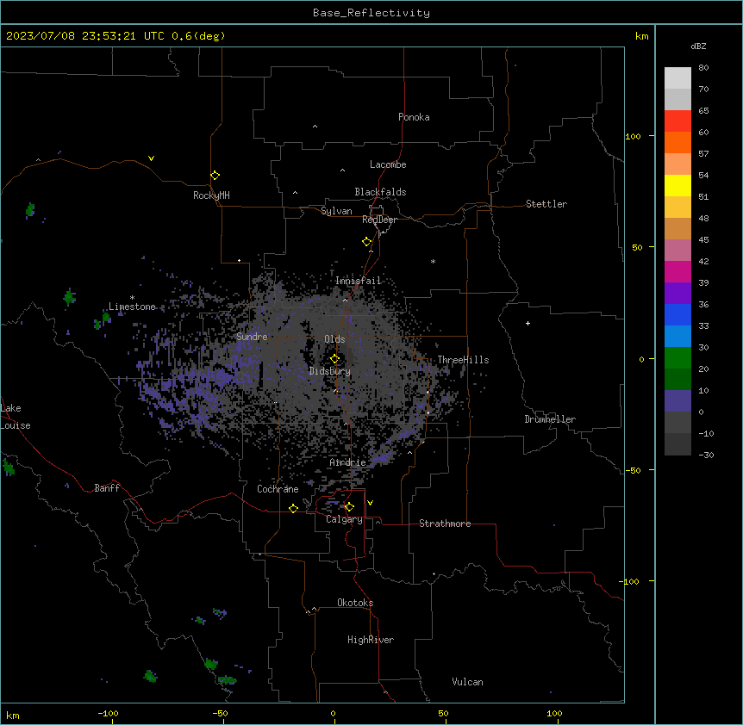This screenshot has width=743, height=725.
Task: Click the -30 value on the dBZ scale
Action: coord(706,455)
